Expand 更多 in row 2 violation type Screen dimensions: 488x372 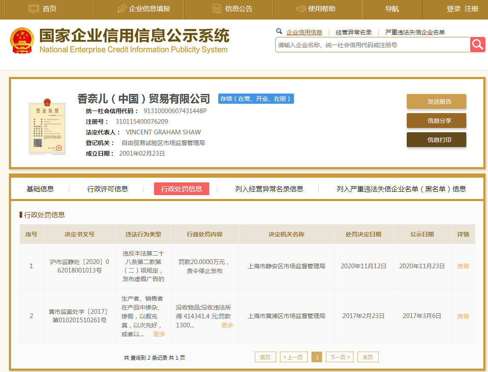159,334
